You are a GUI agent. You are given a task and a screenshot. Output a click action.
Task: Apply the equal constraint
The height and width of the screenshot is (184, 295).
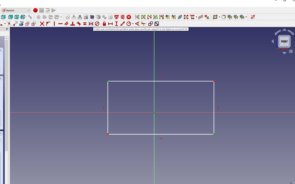[85, 24]
